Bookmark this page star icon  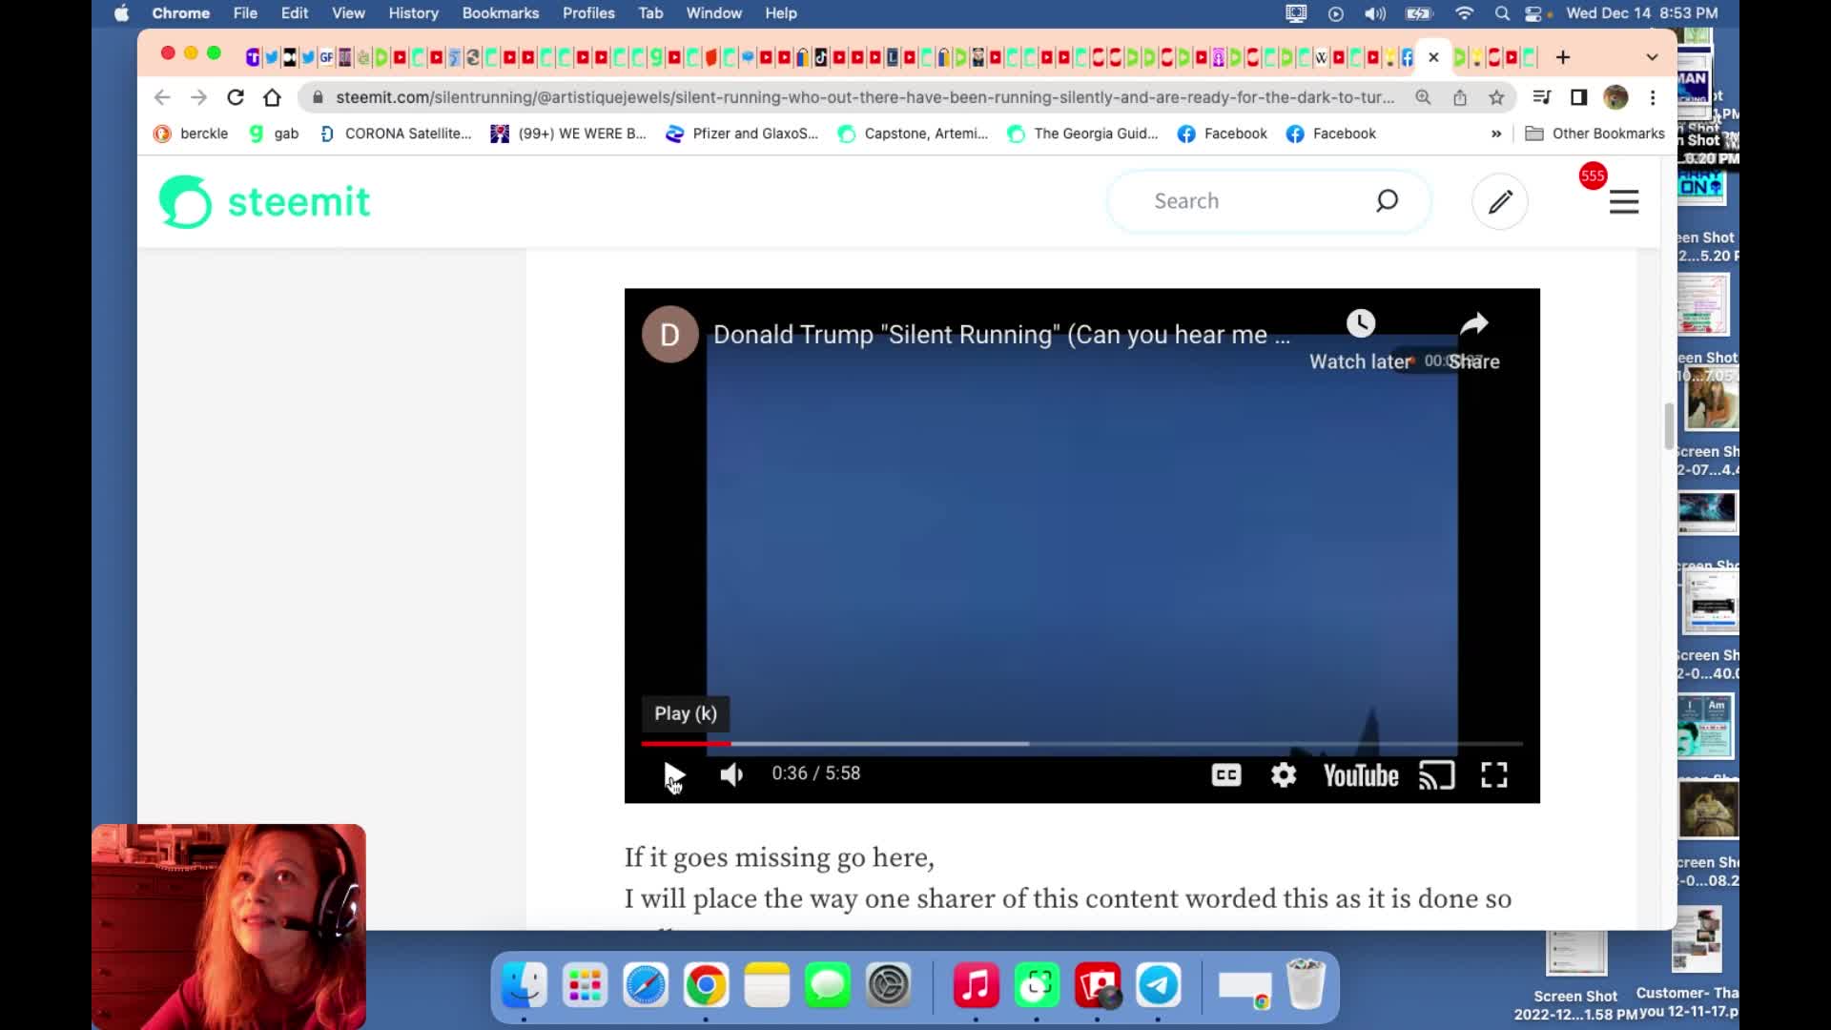1496,97
